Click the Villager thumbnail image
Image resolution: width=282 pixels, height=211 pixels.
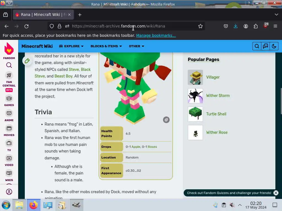point(195,77)
